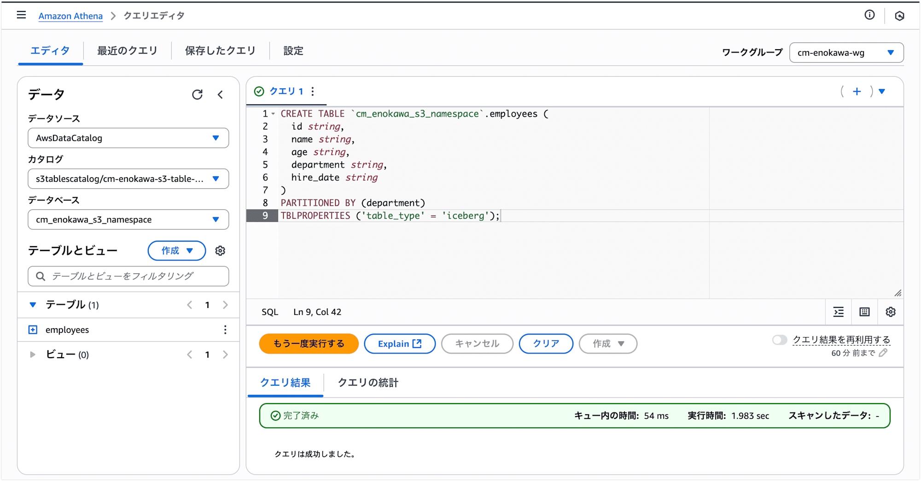Click the 実行時間: 1.983 sec value

point(729,416)
